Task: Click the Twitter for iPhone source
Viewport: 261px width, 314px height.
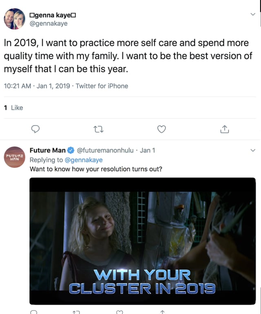Action: point(102,86)
